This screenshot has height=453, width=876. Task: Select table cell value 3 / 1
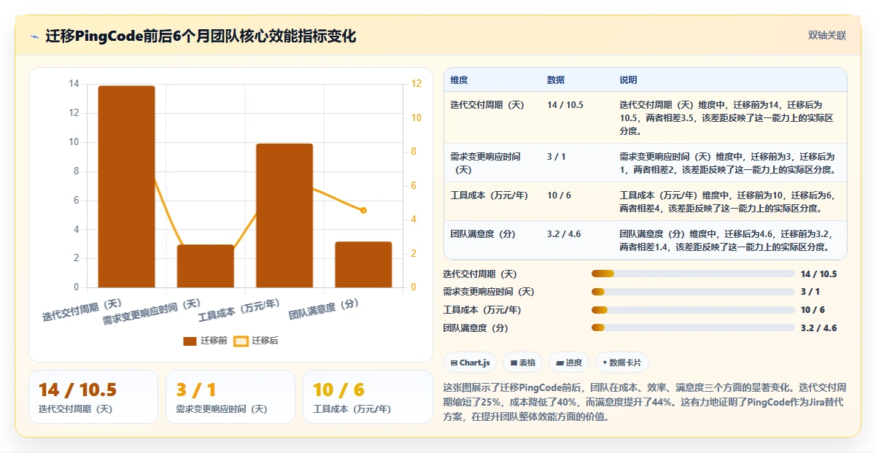click(x=557, y=157)
